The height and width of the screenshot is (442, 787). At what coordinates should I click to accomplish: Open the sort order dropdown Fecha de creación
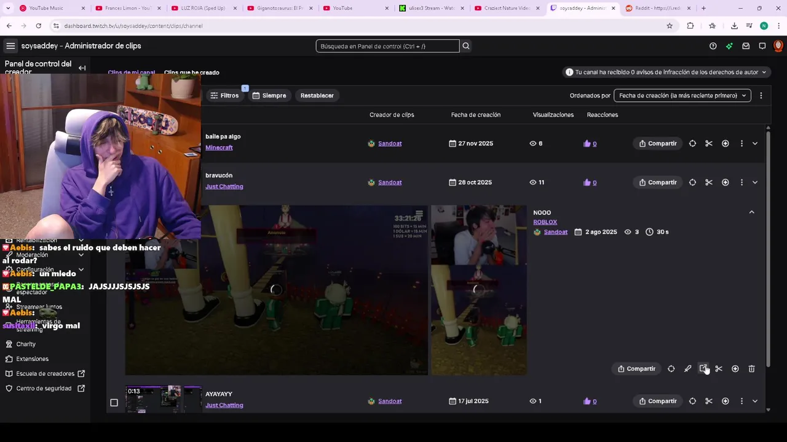(682, 96)
